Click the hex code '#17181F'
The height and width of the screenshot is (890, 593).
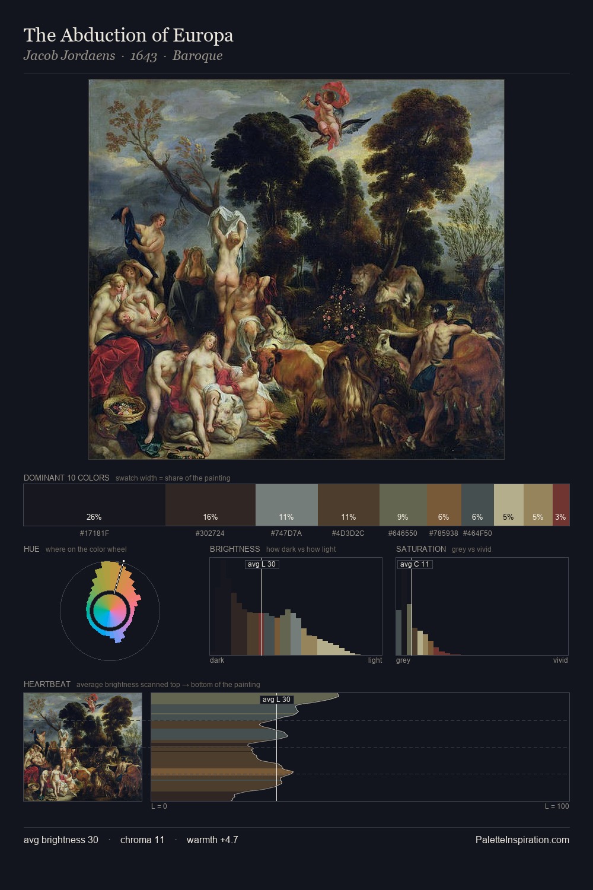click(x=94, y=533)
